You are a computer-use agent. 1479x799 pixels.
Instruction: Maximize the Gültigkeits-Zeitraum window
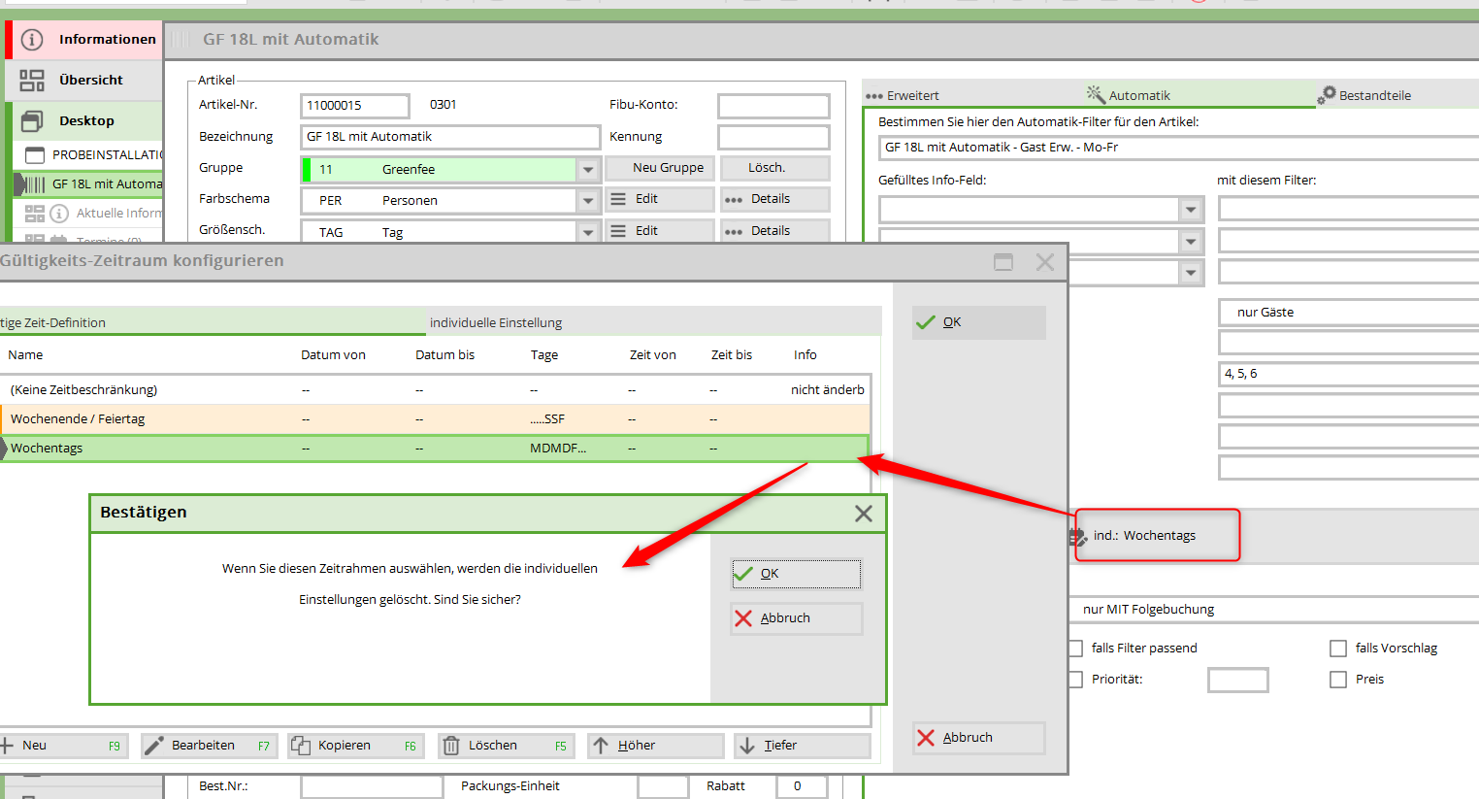[x=1003, y=262]
